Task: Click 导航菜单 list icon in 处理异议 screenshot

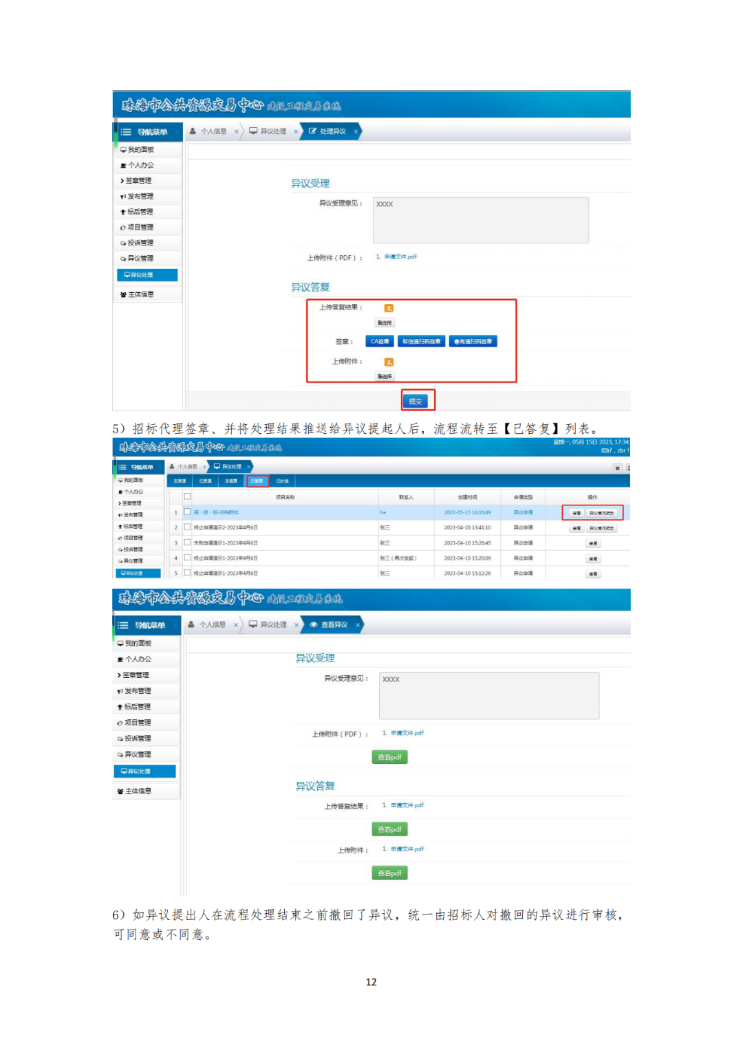Action: tap(126, 132)
